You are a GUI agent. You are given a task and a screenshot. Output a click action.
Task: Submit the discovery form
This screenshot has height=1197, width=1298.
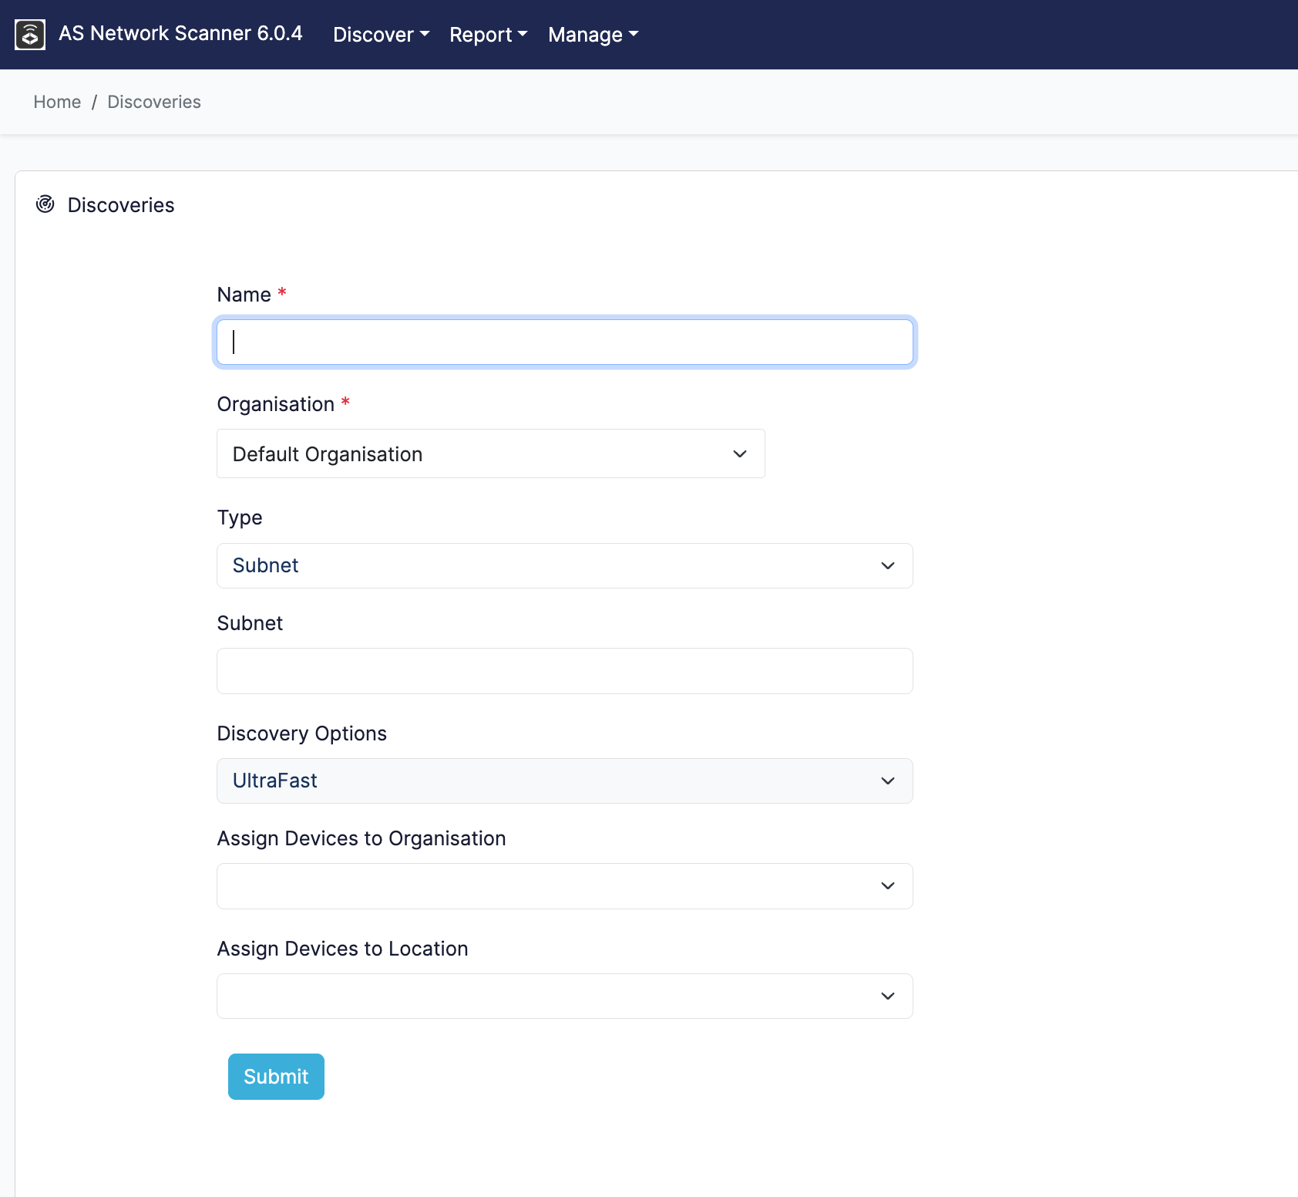(x=276, y=1077)
